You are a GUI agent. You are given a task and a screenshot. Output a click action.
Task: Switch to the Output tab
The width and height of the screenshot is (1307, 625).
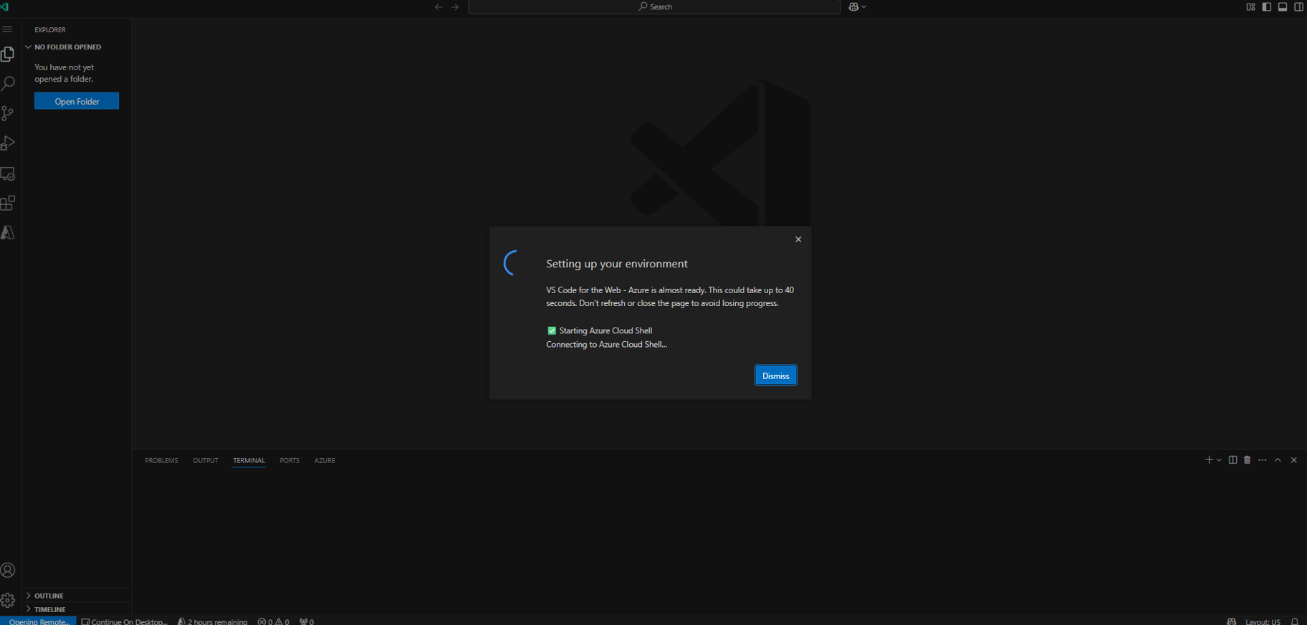[x=206, y=461]
